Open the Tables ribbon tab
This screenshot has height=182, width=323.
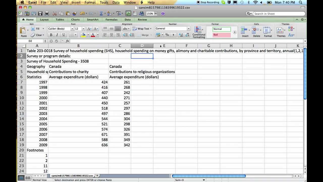tap(60, 19)
